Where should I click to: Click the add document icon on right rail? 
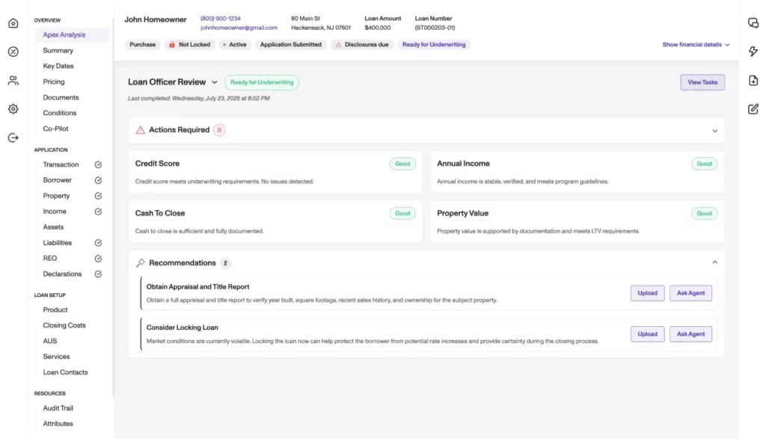coord(753,81)
